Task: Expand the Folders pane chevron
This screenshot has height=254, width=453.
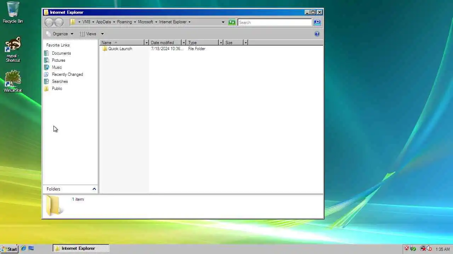Action: [94, 189]
